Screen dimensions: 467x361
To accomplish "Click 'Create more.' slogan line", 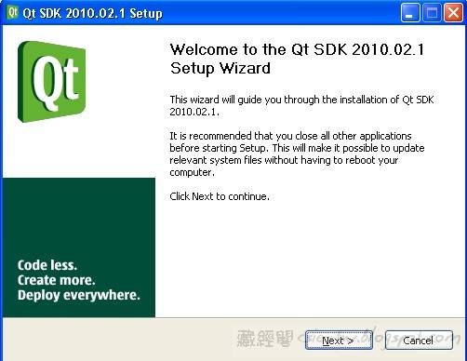I will tap(56, 280).
